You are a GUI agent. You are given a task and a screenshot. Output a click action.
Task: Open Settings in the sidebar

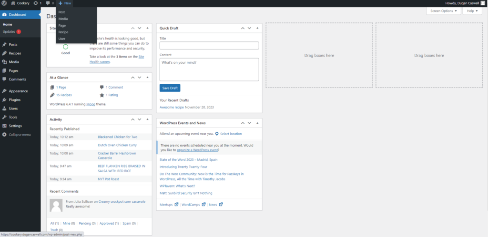(15, 126)
